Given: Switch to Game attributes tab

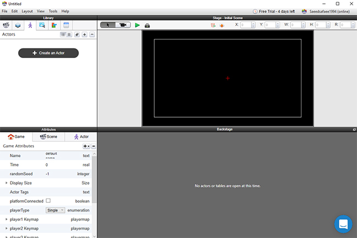Looking at the screenshot, I should pos(16,137).
